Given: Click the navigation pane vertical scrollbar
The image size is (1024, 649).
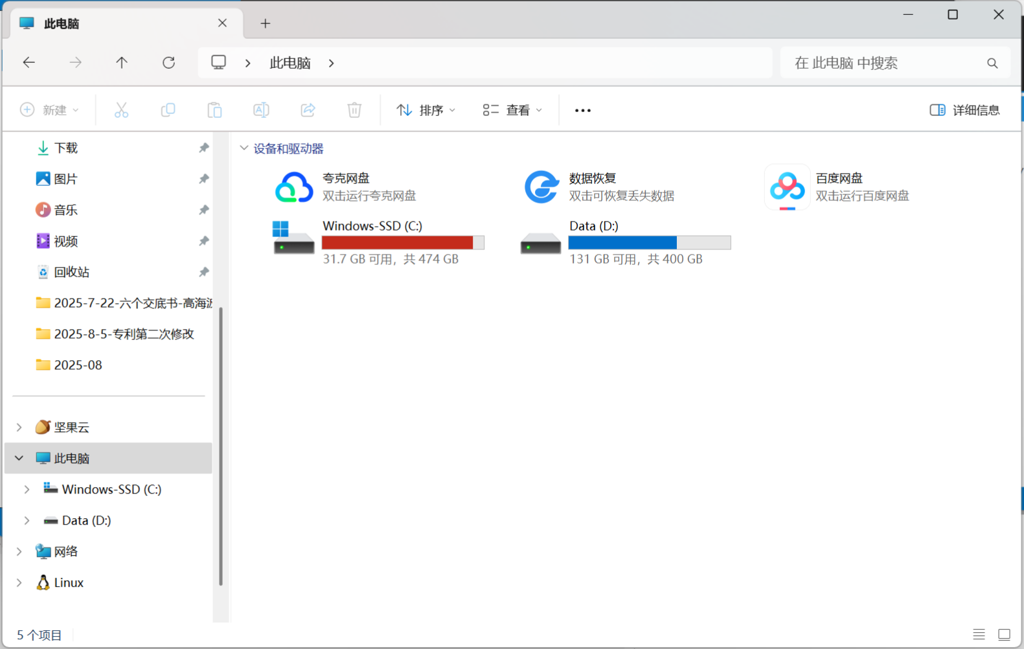Looking at the screenshot, I should pos(221,446).
